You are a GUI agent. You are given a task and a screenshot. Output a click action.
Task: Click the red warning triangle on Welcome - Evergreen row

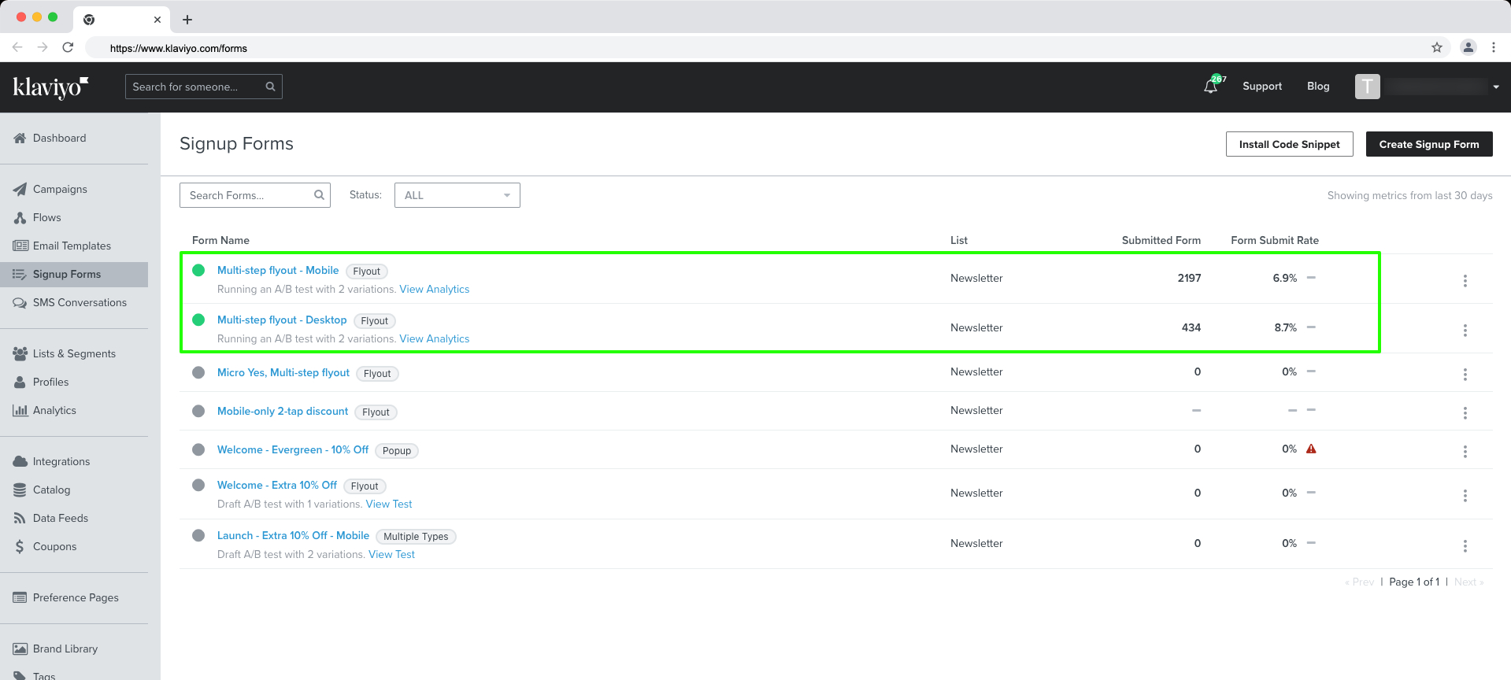1311,449
